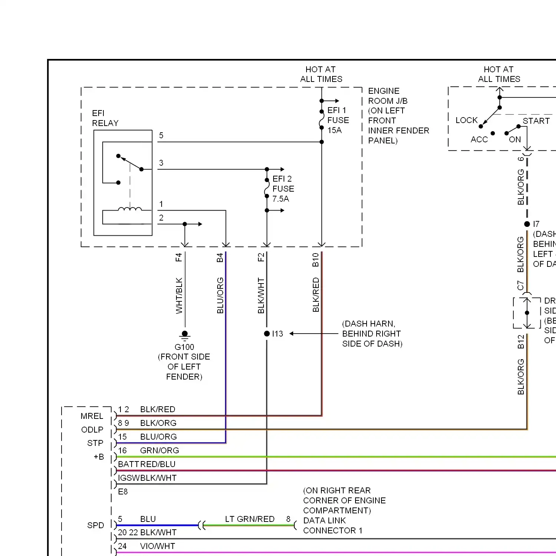Click the LT GRN/RED wire label
This screenshot has height=556, width=556.
tap(250, 519)
